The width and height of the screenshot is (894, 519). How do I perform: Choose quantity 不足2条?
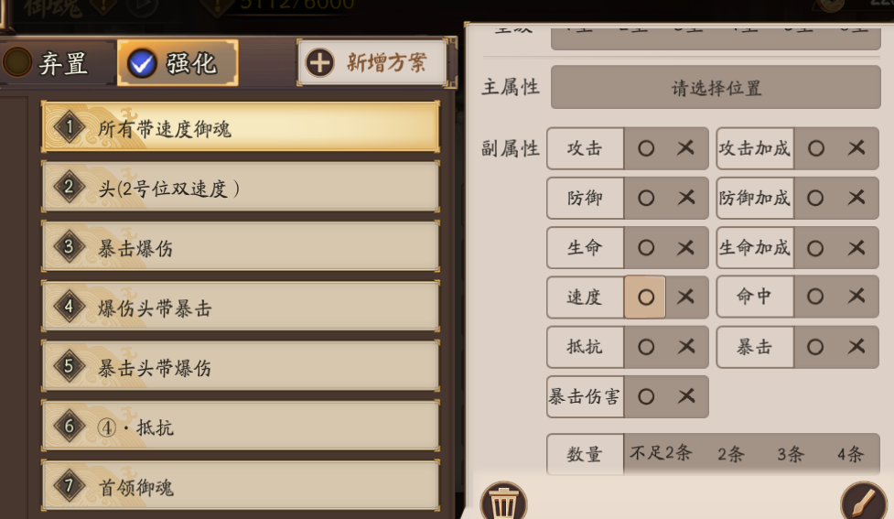tap(660, 453)
